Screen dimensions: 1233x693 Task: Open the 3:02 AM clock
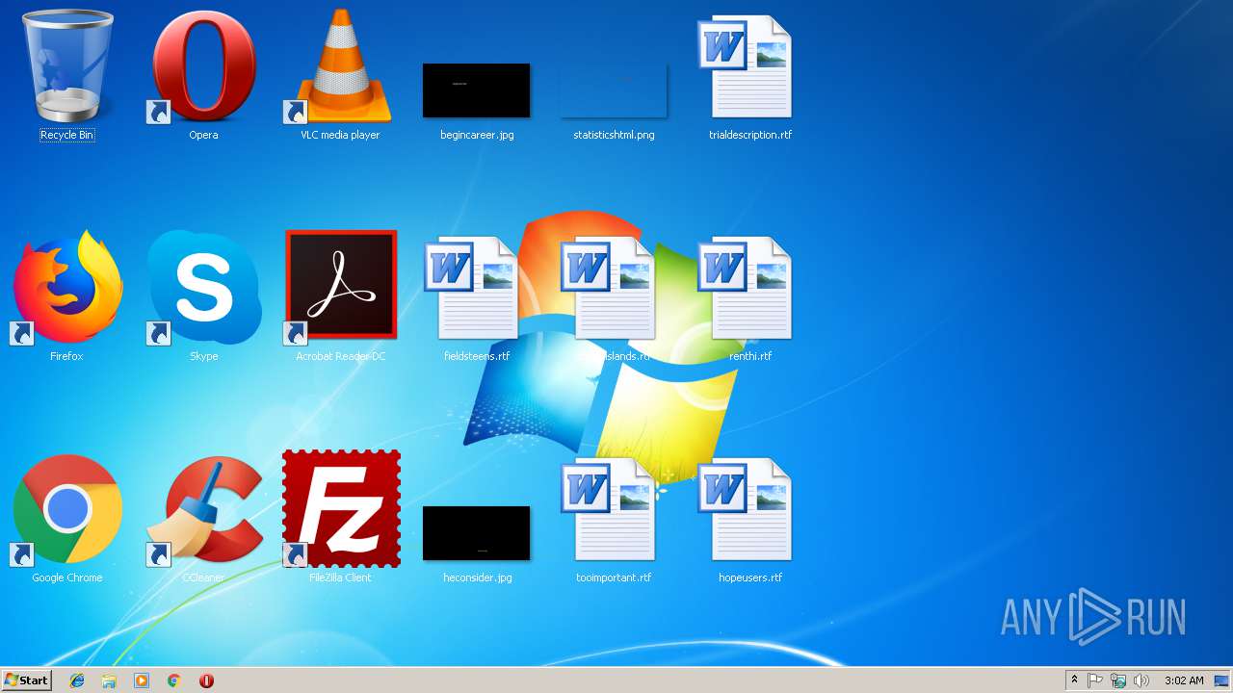pos(1184,680)
